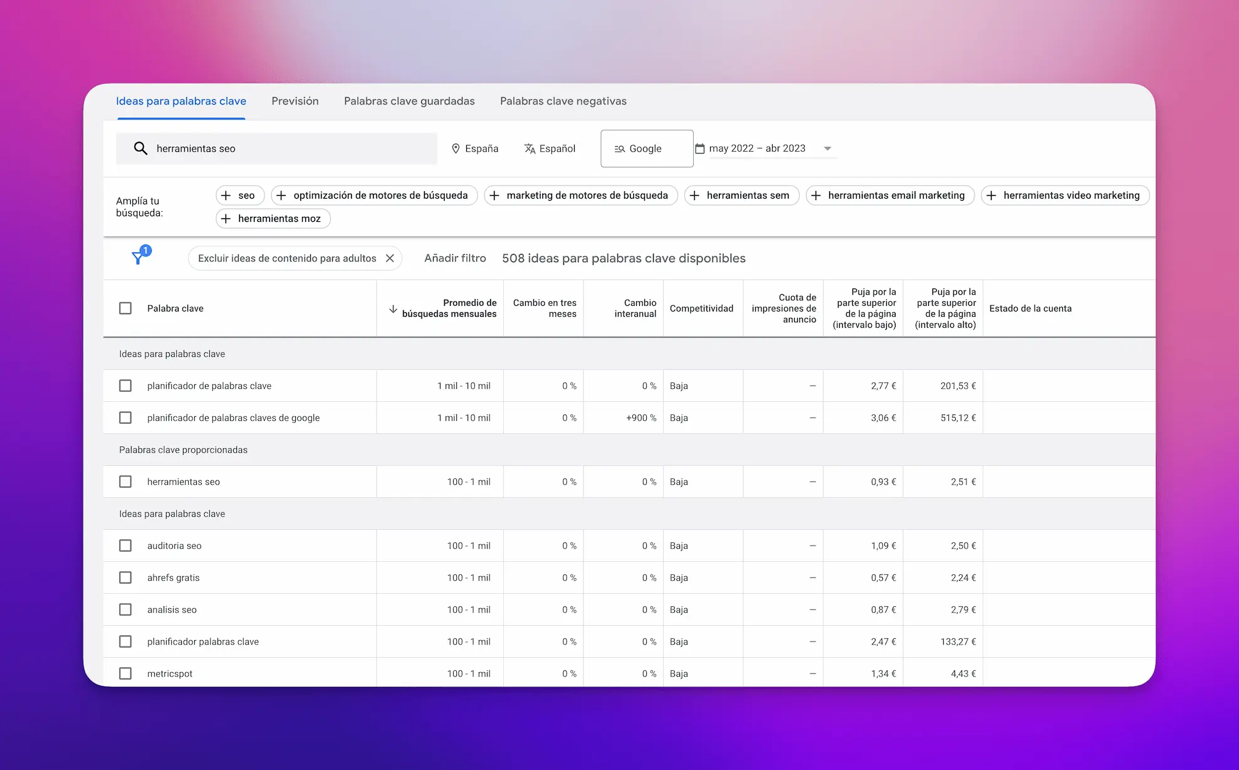Open the Palabras clave negativas tab
Image resolution: width=1239 pixels, height=770 pixels.
pyautogui.click(x=563, y=100)
